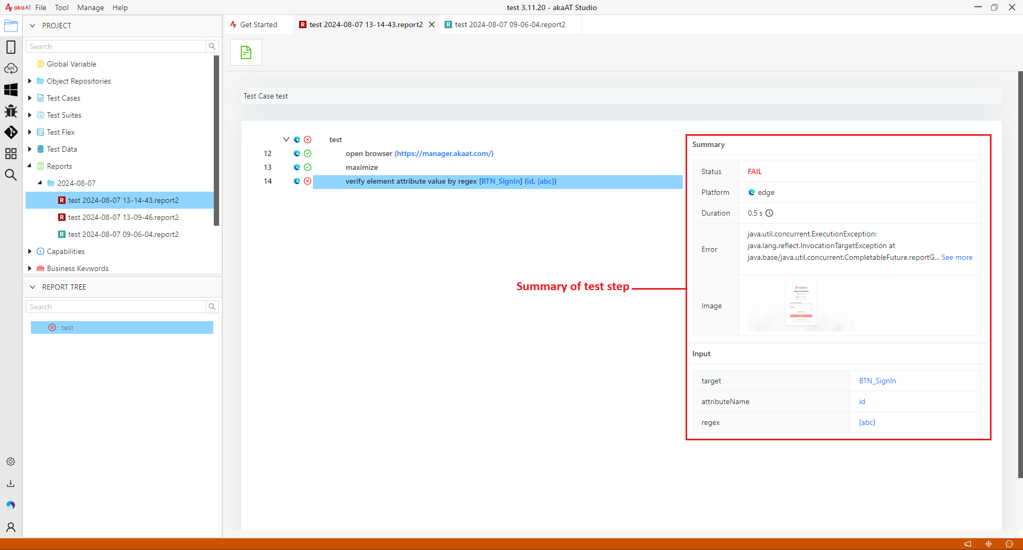The width and height of the screenshot is (1023, 550).
Task: Expand Test Data tree node
Action: click(30, 149)
